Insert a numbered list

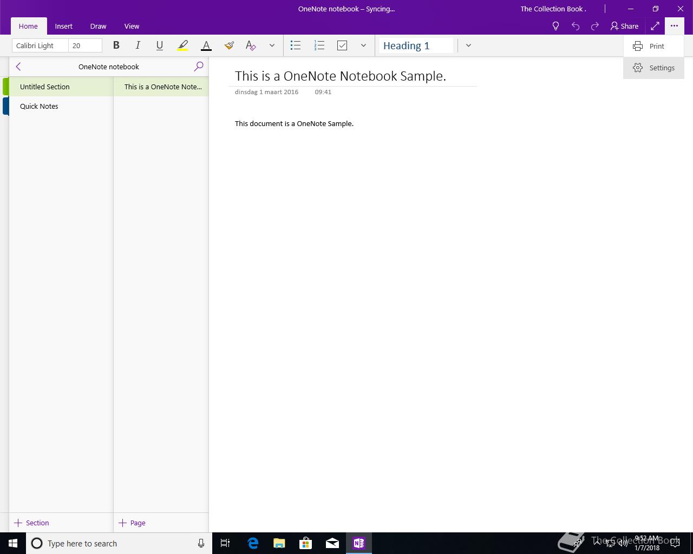click(319, 45)
